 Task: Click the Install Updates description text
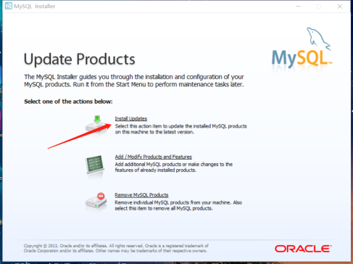click(x=180, y=129)
